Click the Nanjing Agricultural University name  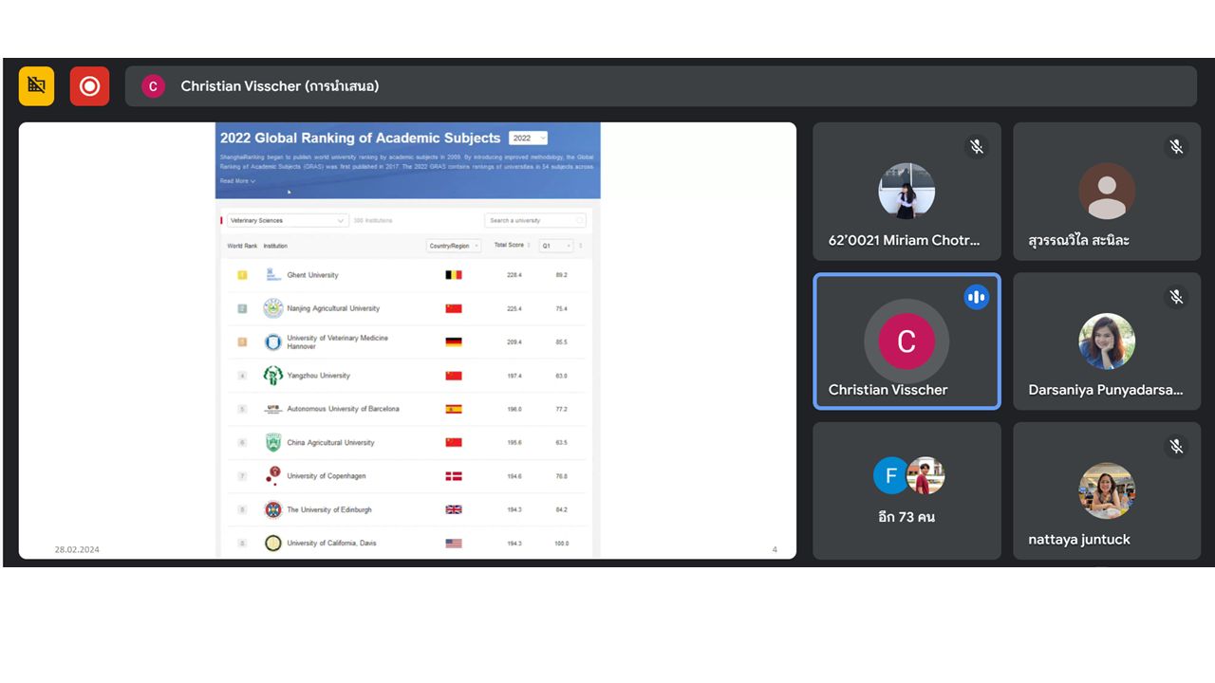333,308
